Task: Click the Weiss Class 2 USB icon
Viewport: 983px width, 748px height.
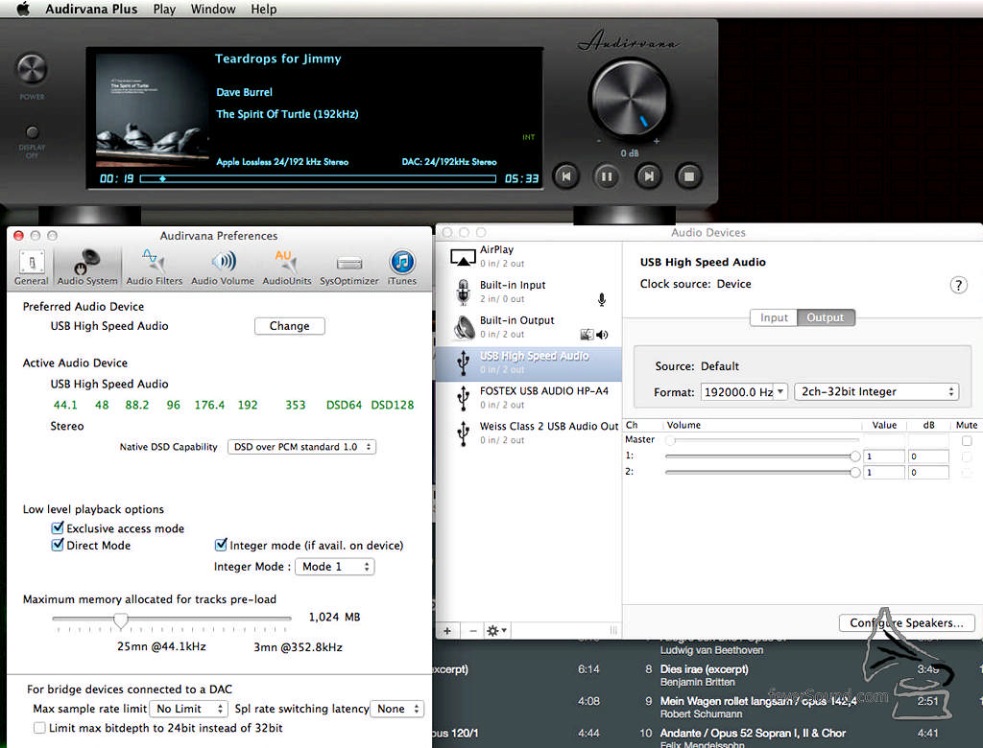Action: 464,432
